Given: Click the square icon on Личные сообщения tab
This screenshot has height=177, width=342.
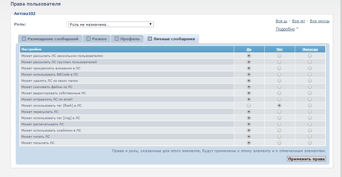Looking at the screenshot, I should (x=150, y=39).
